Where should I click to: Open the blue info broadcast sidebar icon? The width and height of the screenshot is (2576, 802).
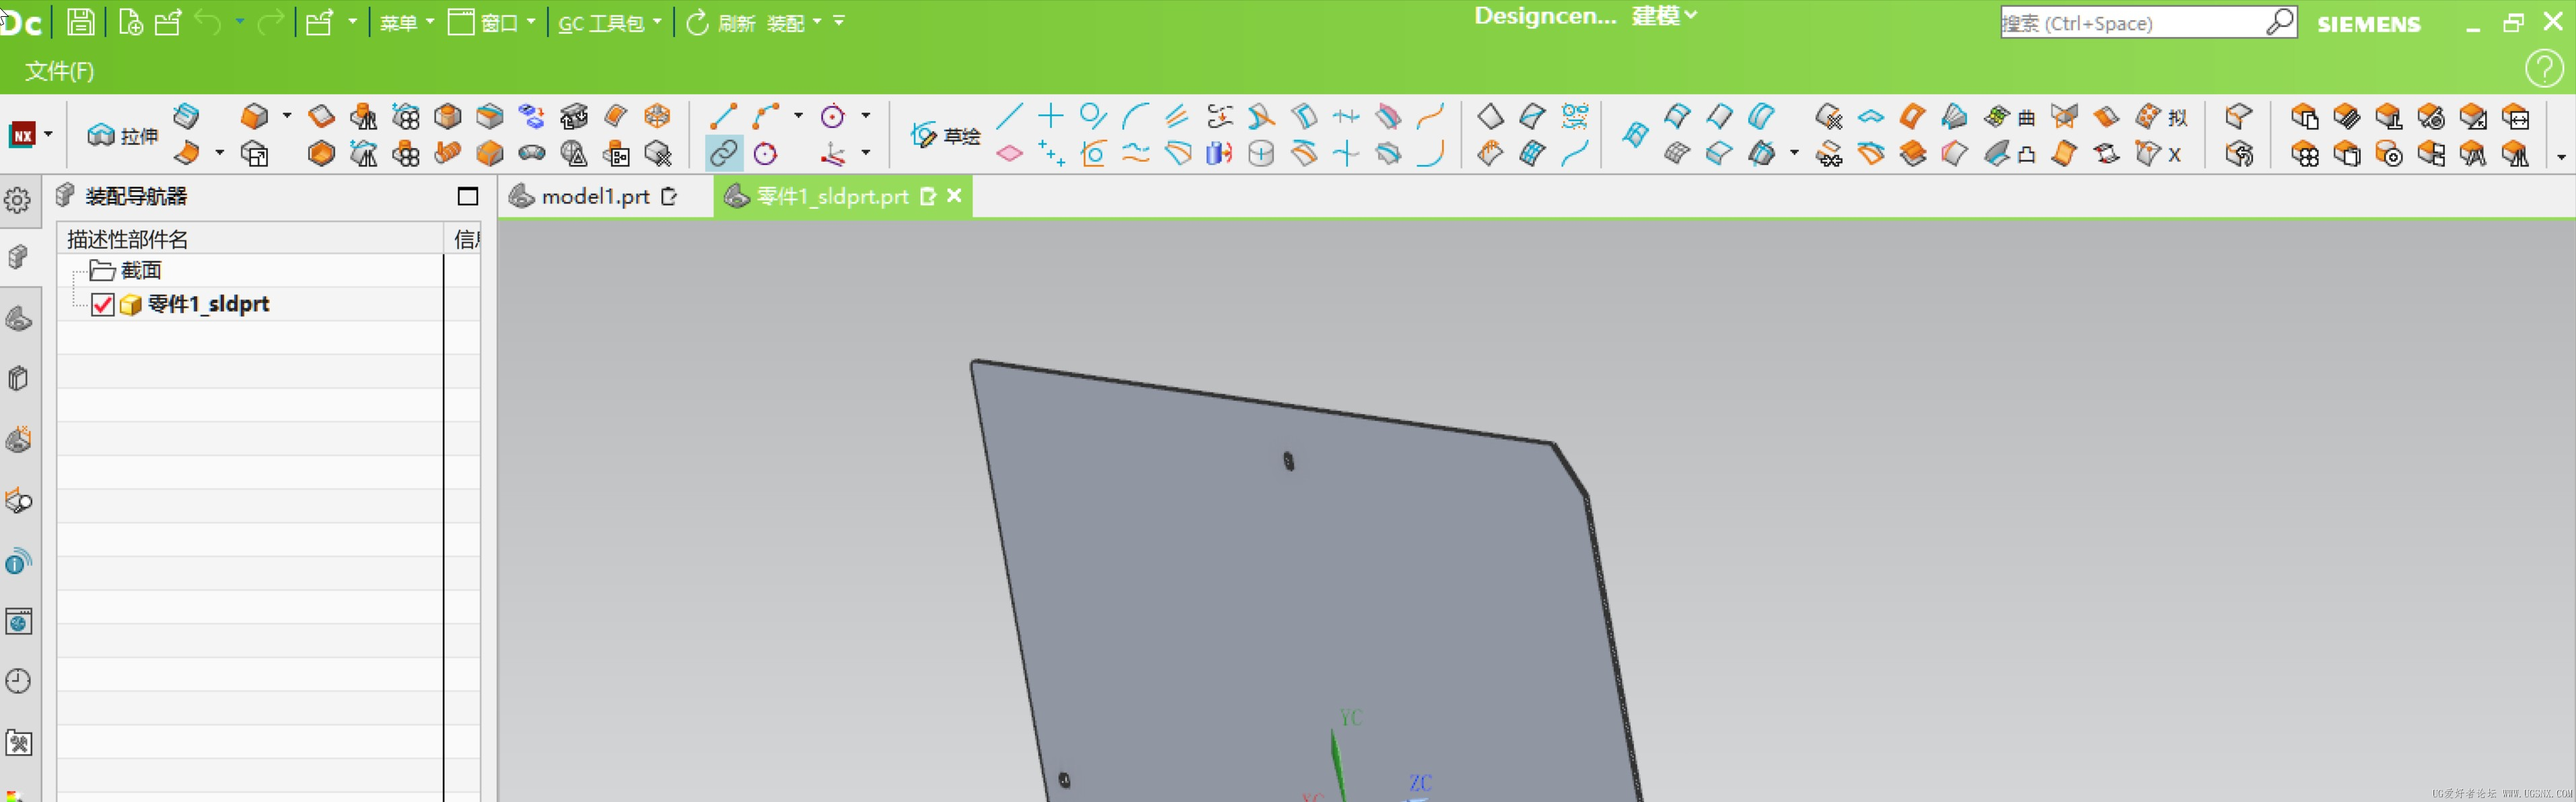(18, 562)
